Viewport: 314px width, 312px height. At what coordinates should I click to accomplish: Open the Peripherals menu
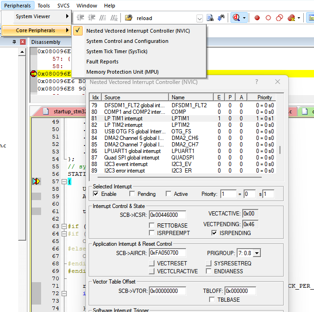17,6
